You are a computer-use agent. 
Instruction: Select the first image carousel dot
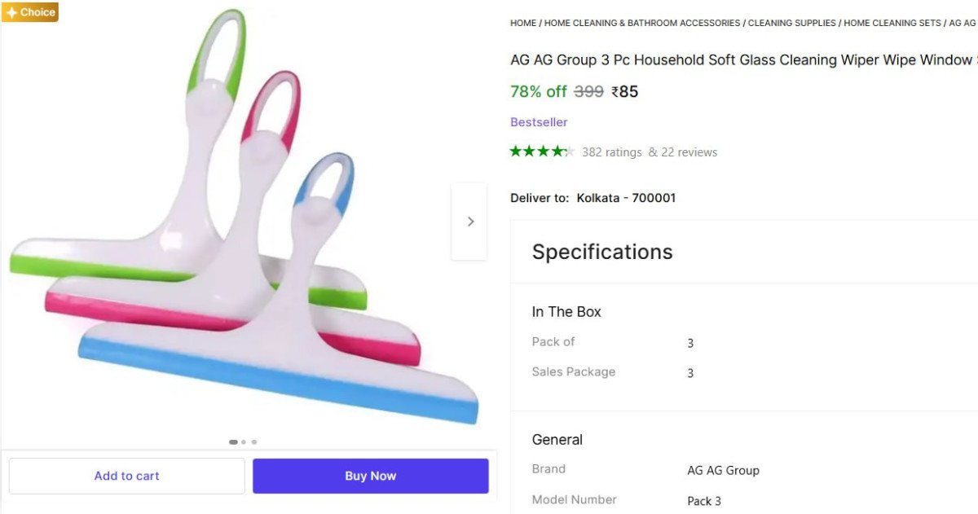pos(233,442)
